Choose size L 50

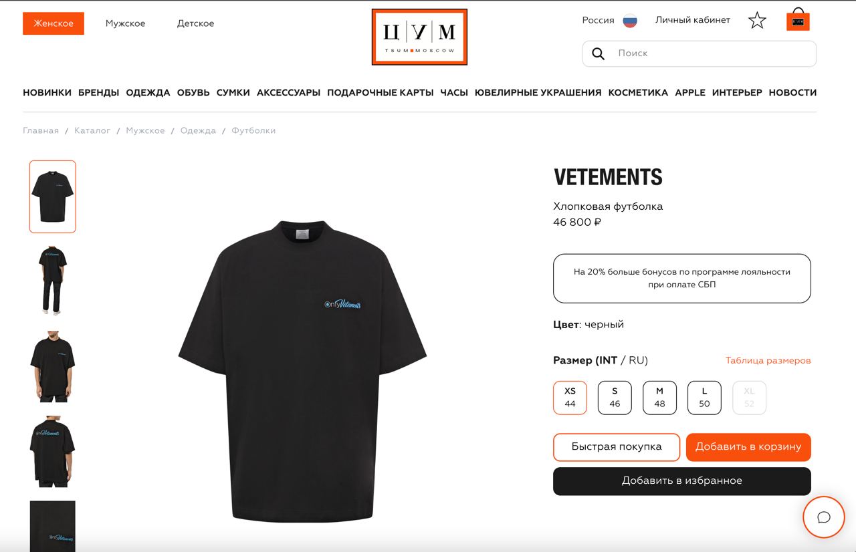[704, 398]
